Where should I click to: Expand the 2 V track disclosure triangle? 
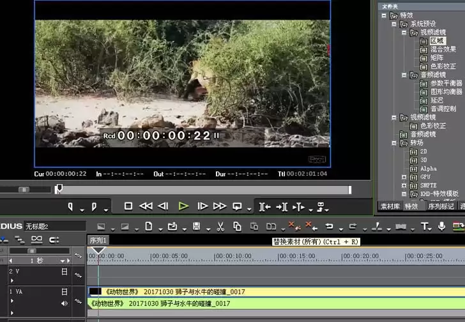(12, 280)
